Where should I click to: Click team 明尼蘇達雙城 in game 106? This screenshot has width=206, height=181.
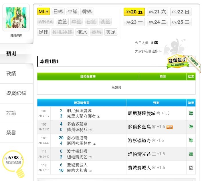pyautogui.click(x=79, y=111)
